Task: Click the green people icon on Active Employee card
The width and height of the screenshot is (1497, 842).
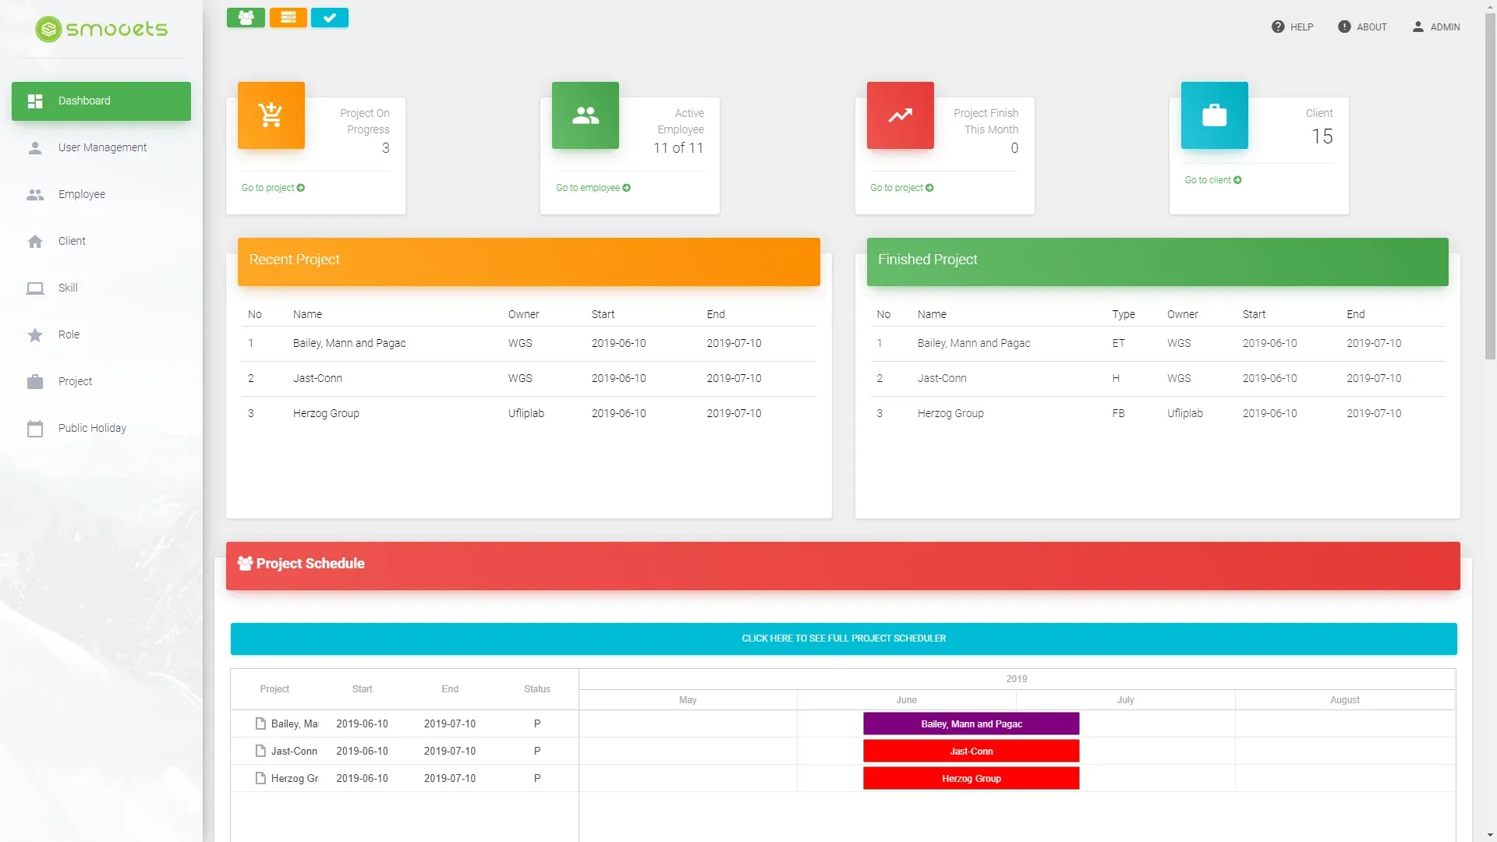Action: pyautogui.click(x=584, y=115)
